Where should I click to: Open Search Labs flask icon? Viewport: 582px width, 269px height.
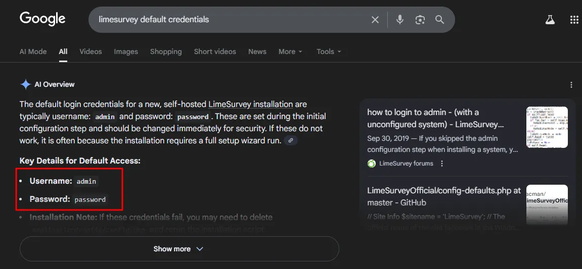pos(550,20)
